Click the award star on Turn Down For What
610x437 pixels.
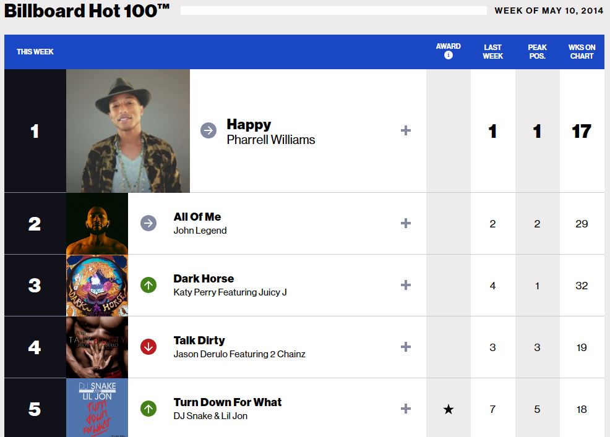tap(449, 409)
